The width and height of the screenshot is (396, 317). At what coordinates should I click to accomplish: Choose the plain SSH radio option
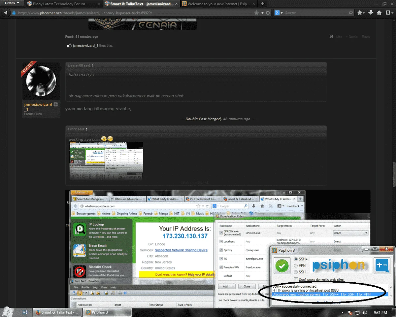299,272
